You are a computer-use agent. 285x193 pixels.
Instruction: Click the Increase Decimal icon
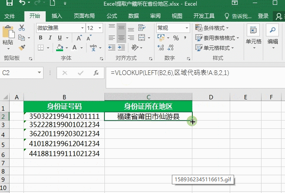161,48
